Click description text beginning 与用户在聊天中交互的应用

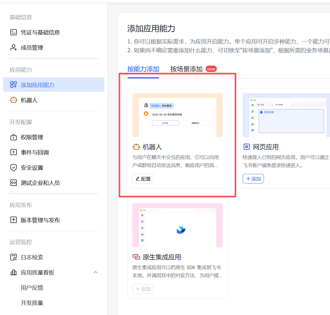tap(176, 161)
